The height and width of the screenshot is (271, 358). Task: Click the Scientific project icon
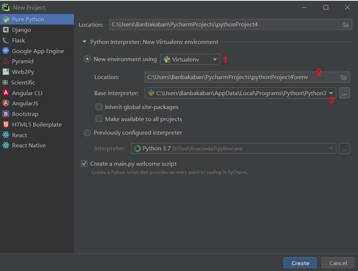point(5,83)
